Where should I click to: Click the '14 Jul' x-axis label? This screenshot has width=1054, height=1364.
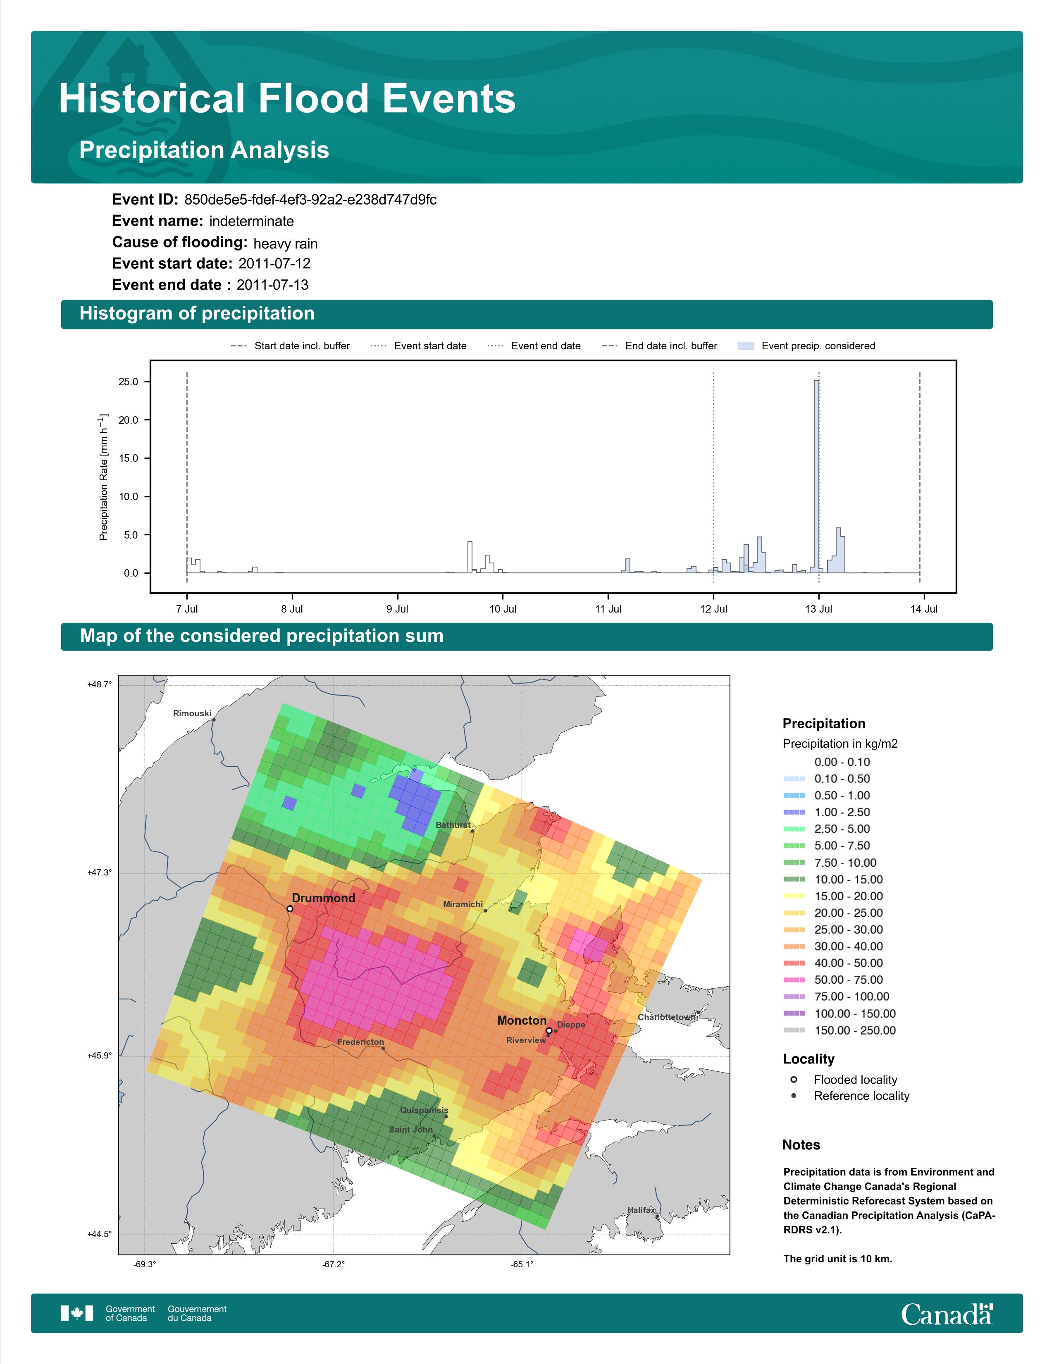(x=924, y=609)
